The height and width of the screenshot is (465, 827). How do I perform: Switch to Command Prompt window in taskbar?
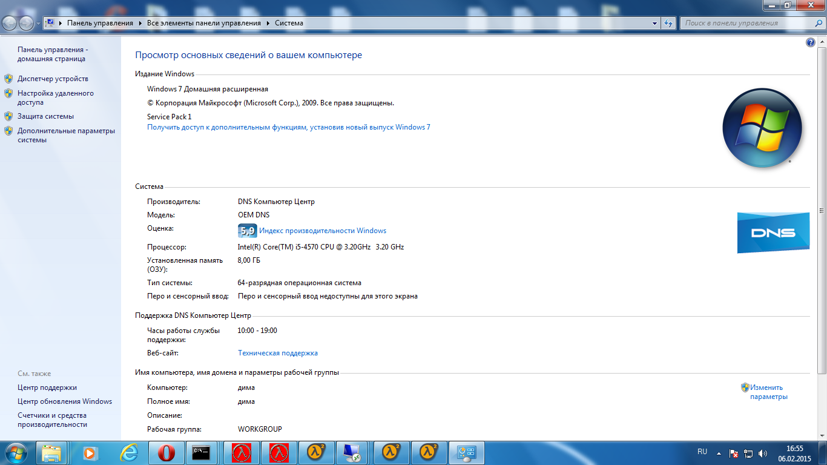point(201,453)
